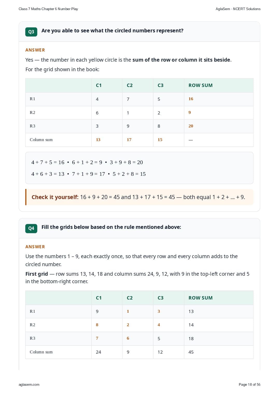The width and height of the screenshot is (279, 394).
Task: Click the Q3 question badge
Action: click(x=31, y=32)
